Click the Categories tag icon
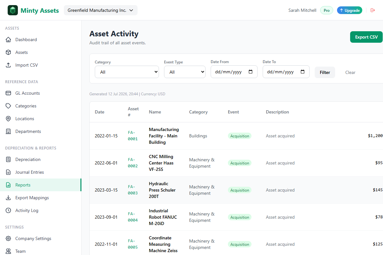 9,106
